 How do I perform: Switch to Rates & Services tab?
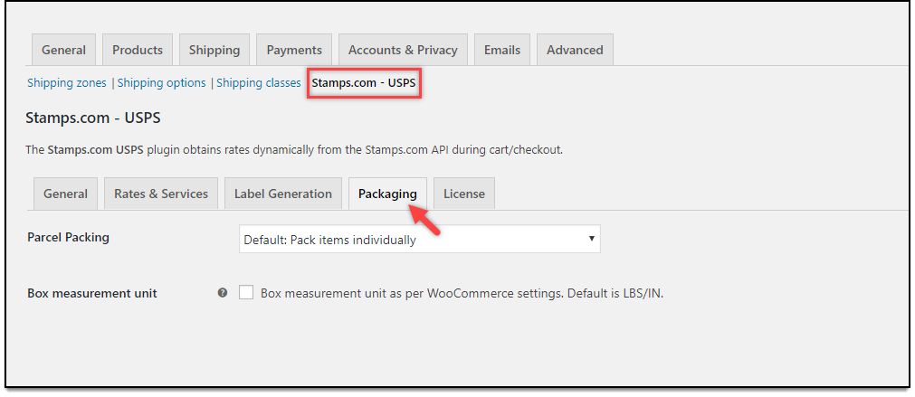tap(161, 194)
